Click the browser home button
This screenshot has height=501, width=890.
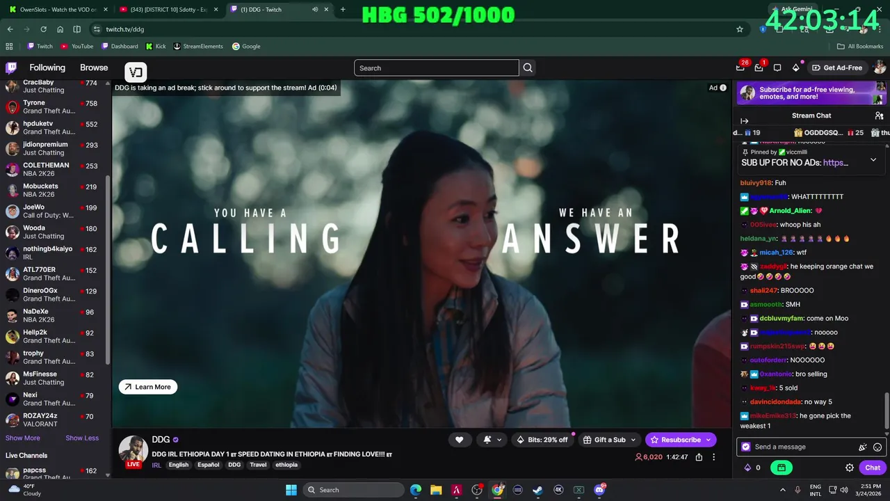coord(60,29)
